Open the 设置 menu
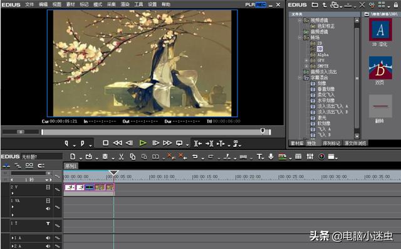Screen dimensions: 401x249 (152, 4)
